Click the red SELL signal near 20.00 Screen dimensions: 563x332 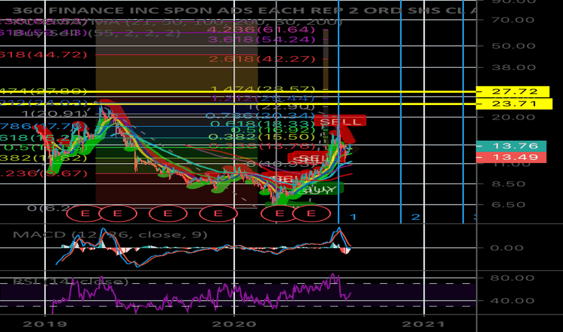340,122
